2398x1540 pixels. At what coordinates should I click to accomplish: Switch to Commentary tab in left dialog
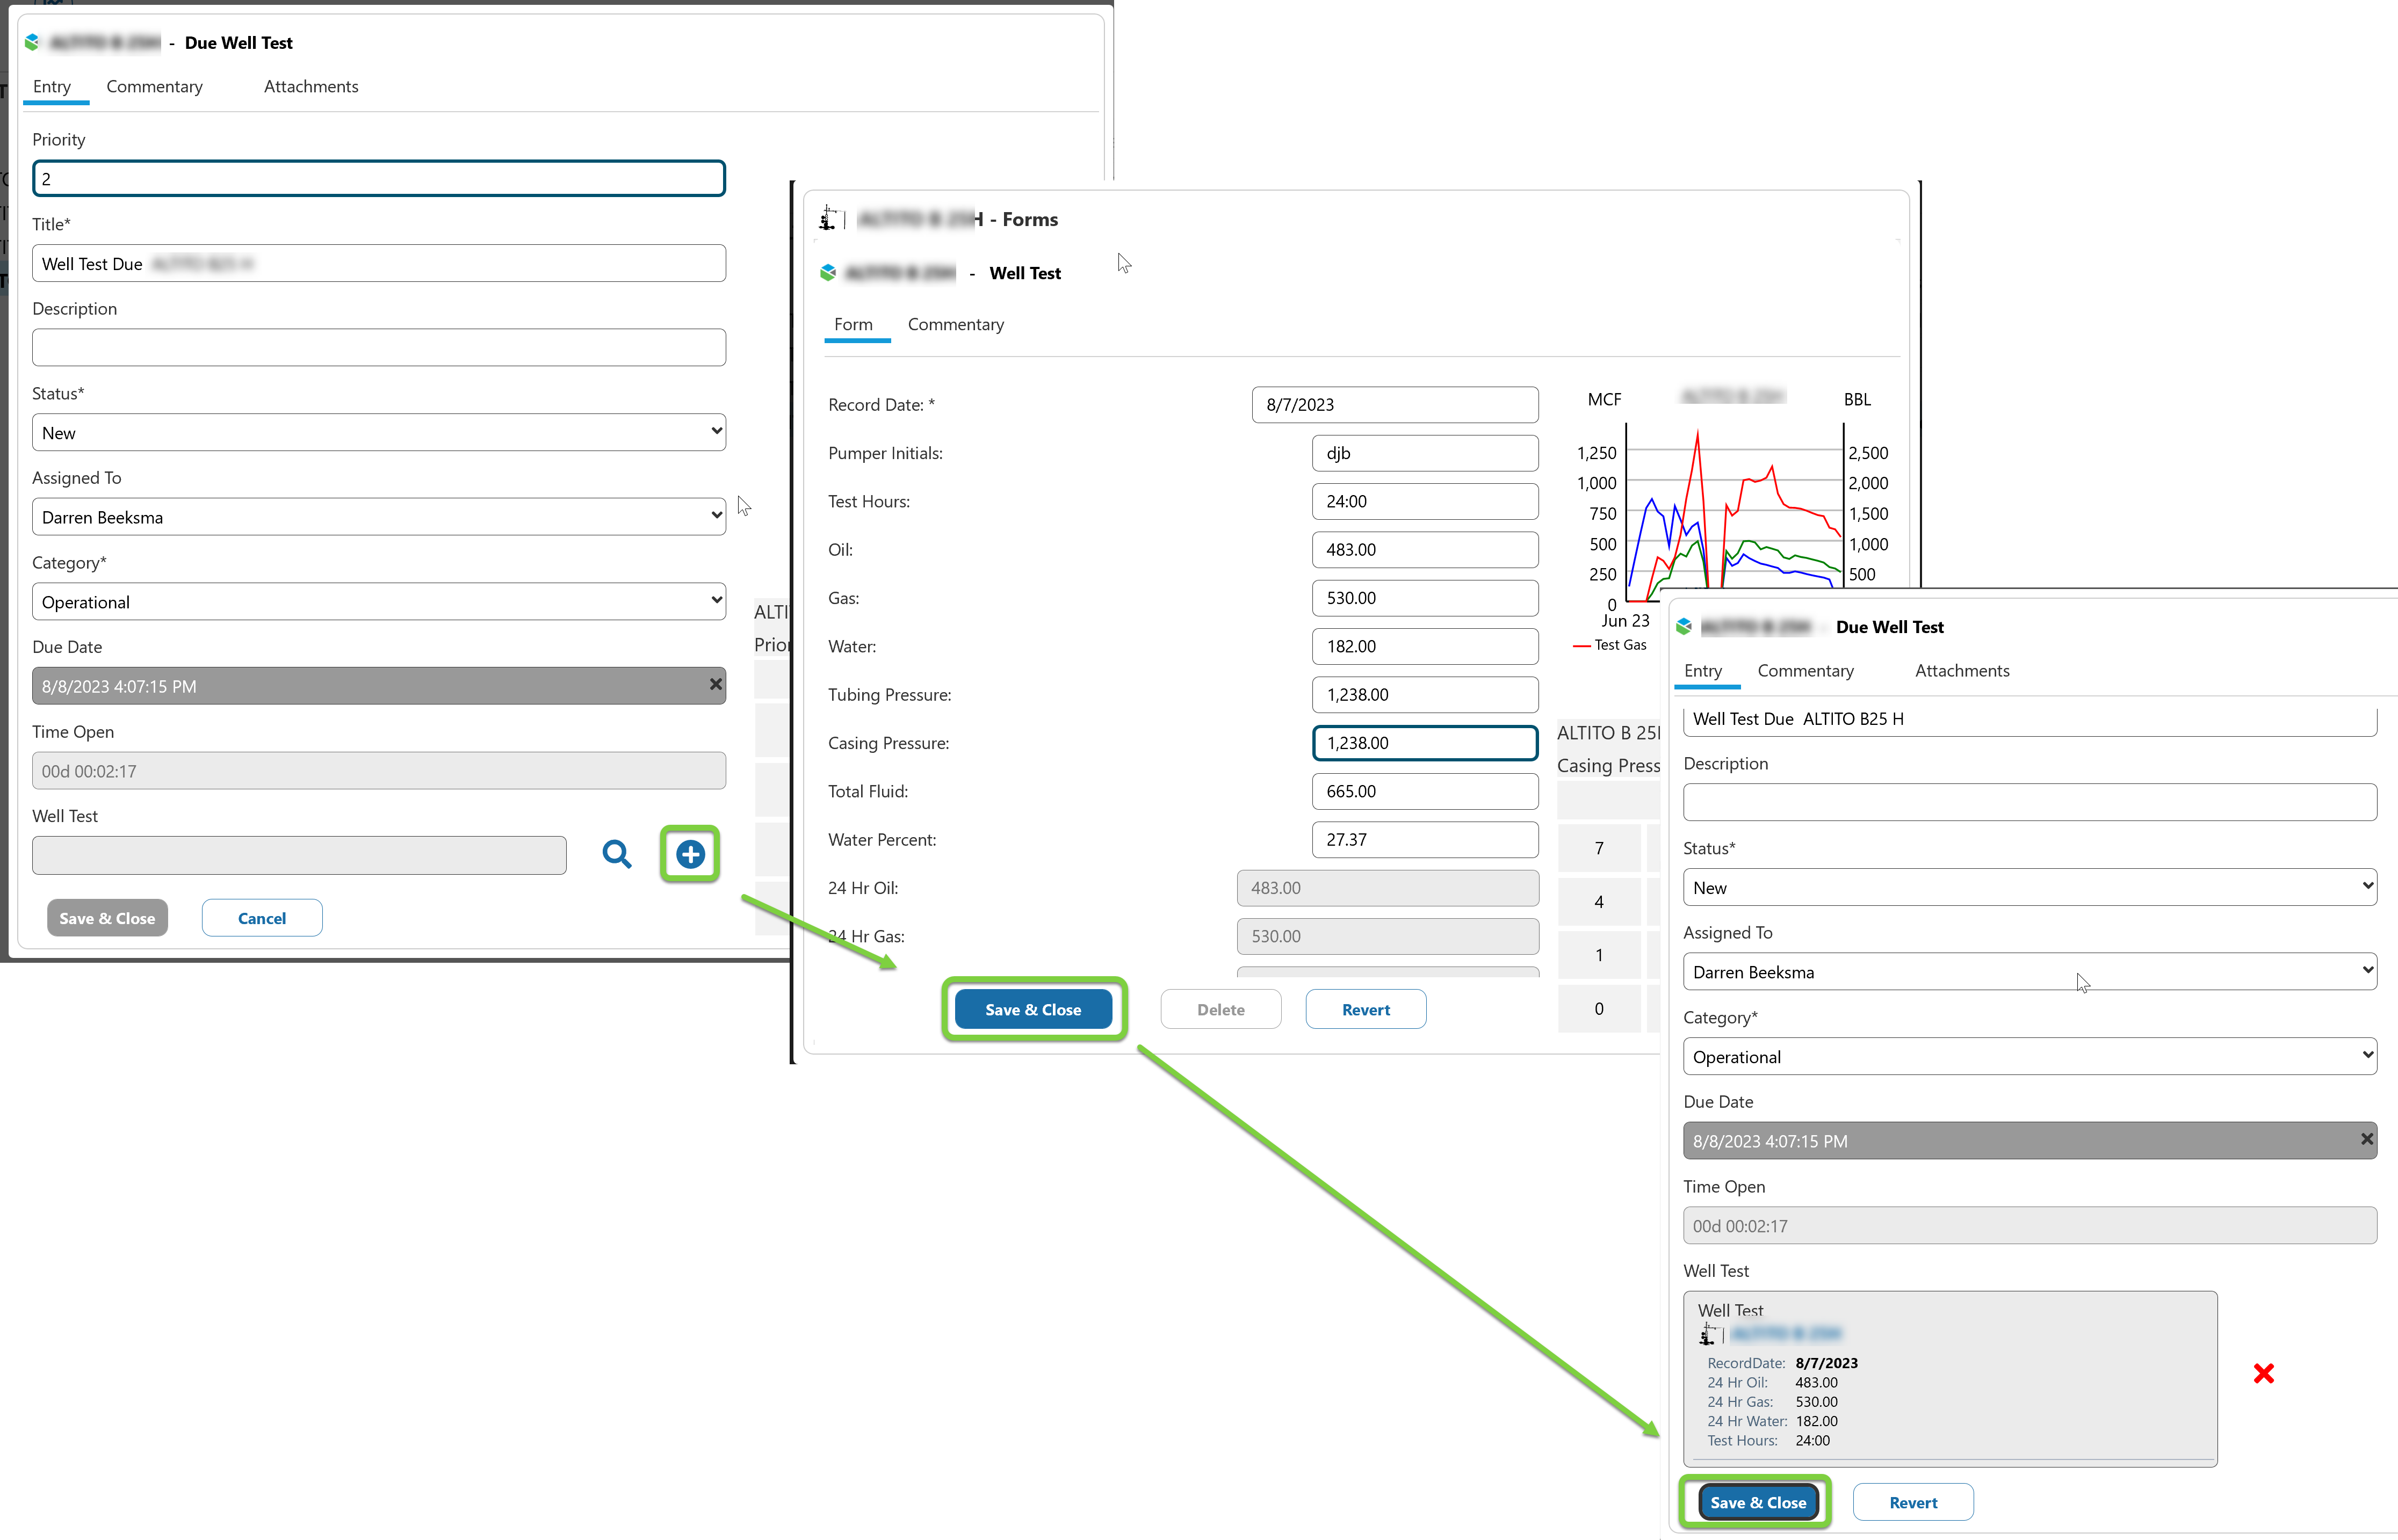click(154, 86)
